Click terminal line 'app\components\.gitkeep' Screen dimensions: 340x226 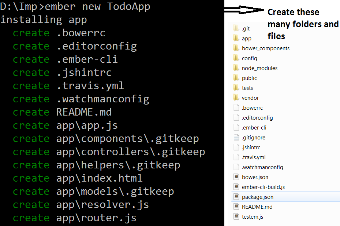point(127,139)
